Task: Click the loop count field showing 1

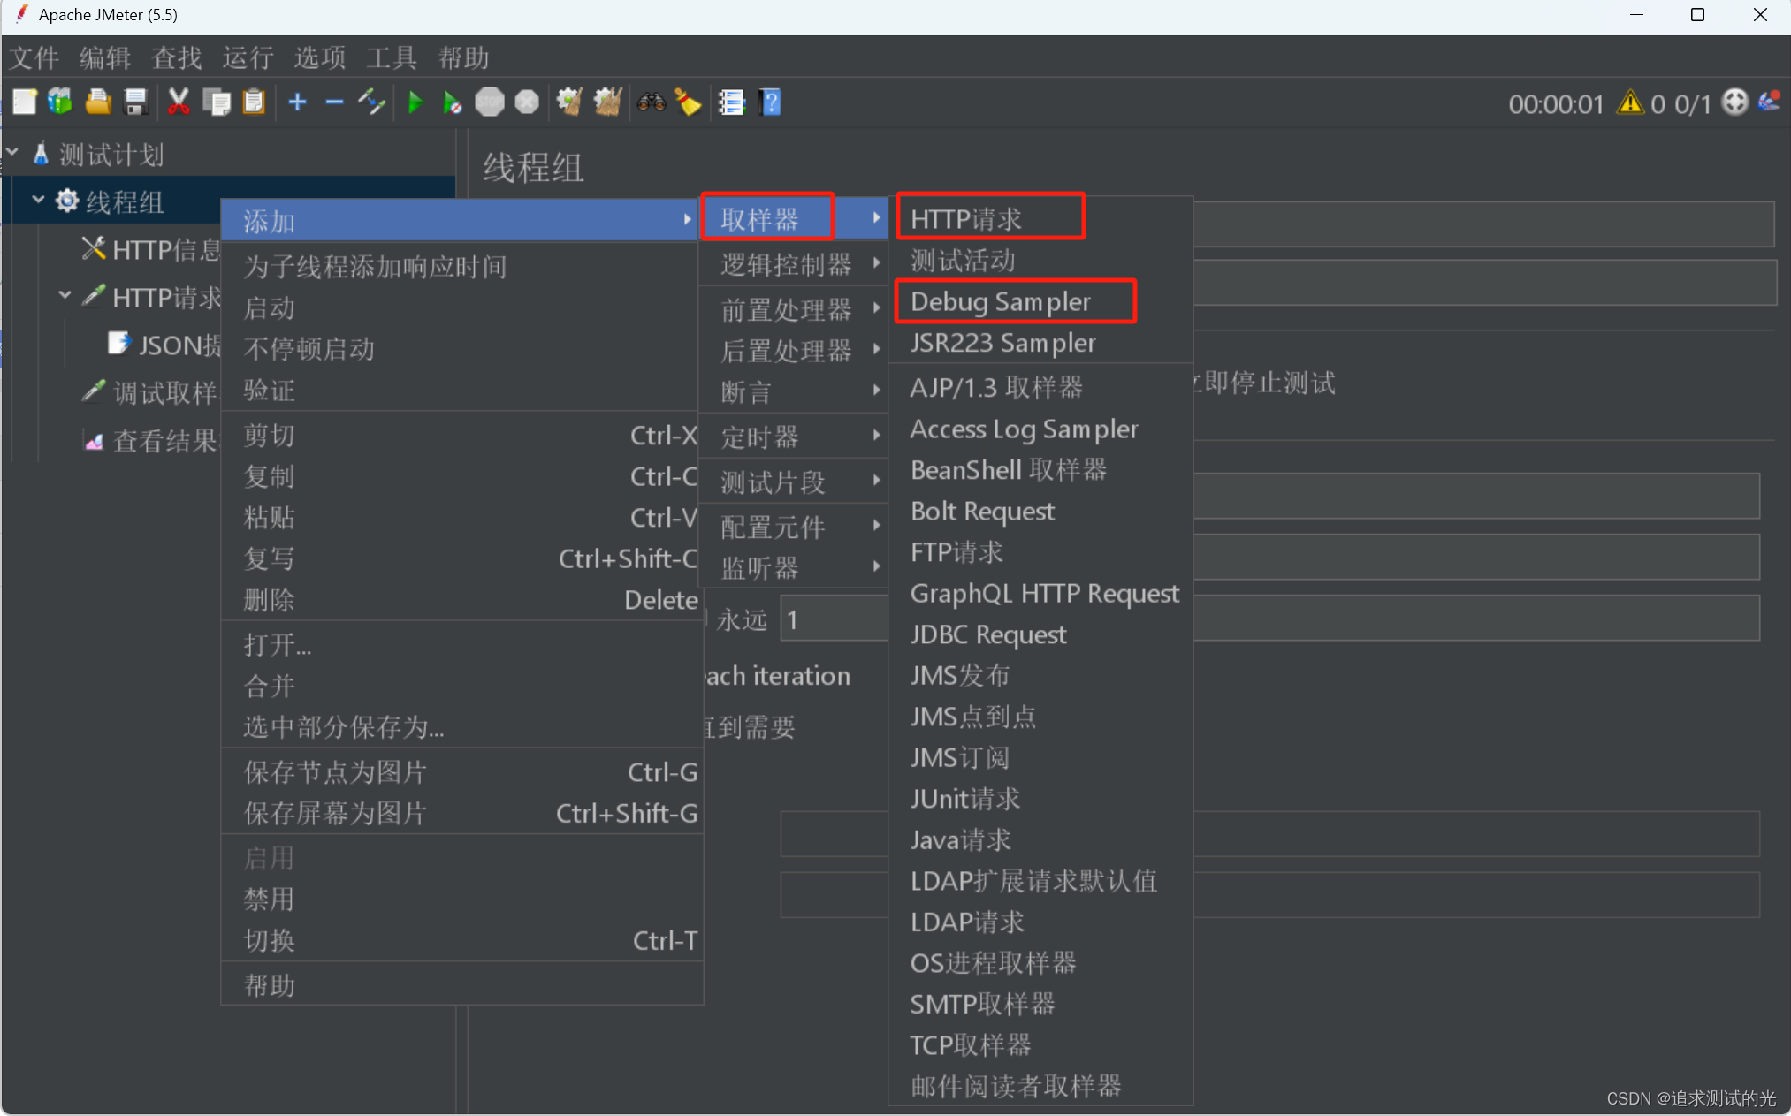Action: coord(835,619)
